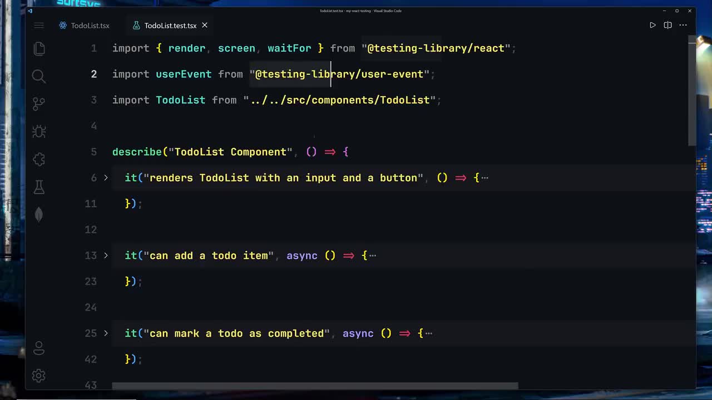Open the Search view

[x=39, y=76]
